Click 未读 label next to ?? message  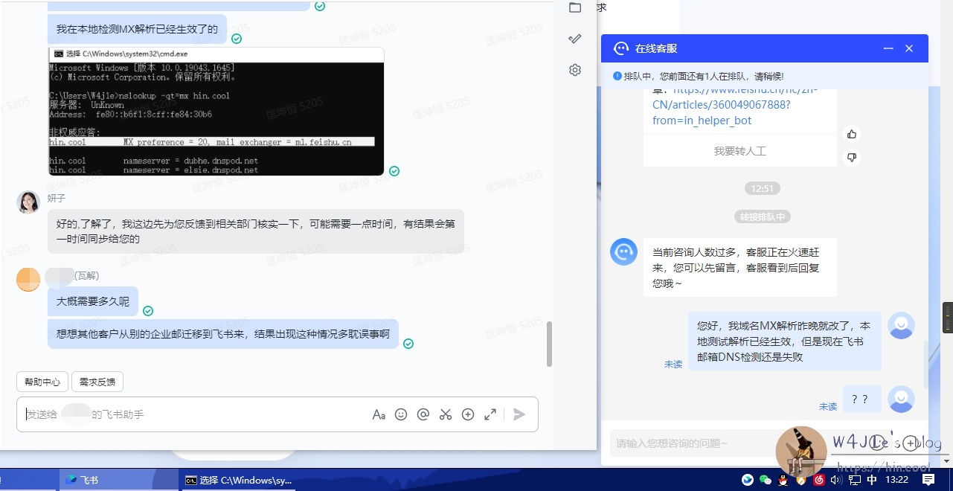click(828, 407)
